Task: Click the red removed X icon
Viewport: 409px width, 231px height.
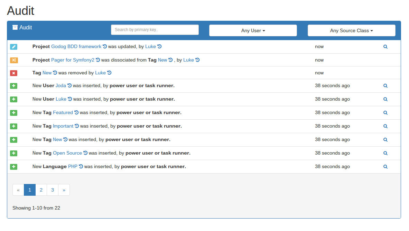Action: pos(13,73)
